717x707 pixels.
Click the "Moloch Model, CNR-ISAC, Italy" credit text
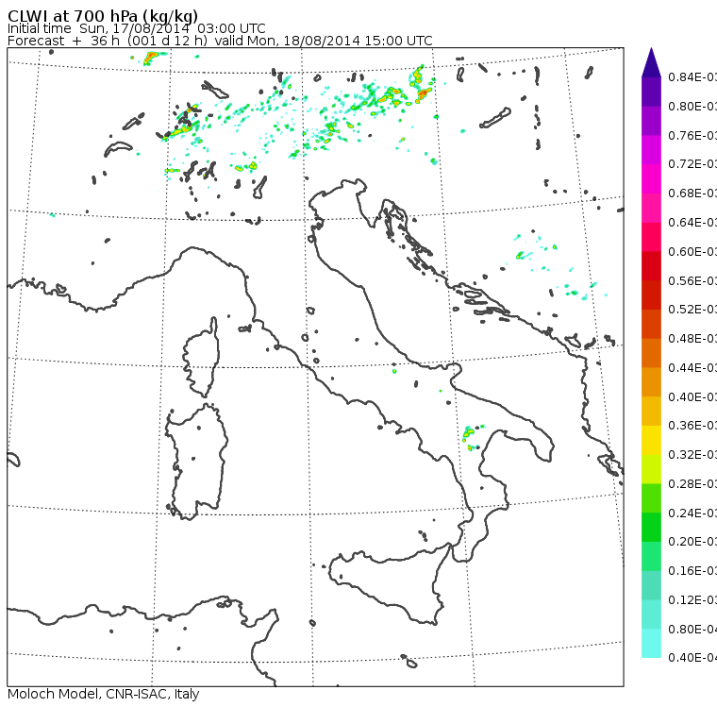click(x=104, y=694)
